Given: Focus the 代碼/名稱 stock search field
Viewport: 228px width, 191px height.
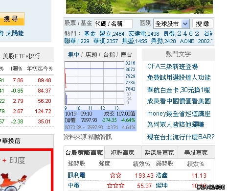Looking at the screenshot, I should pyautogui.click(x=113, y=24).
